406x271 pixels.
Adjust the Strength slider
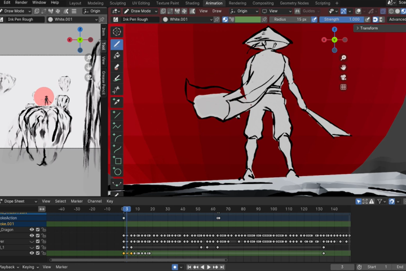click(342, 19)
